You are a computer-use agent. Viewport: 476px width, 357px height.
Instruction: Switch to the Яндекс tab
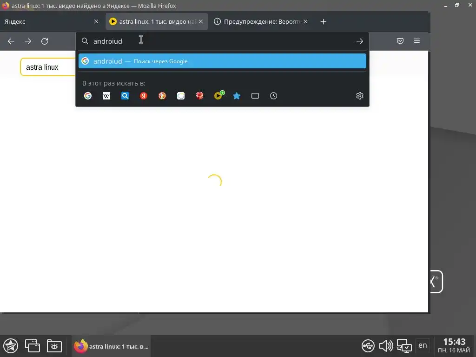click(x=47, y=21)
